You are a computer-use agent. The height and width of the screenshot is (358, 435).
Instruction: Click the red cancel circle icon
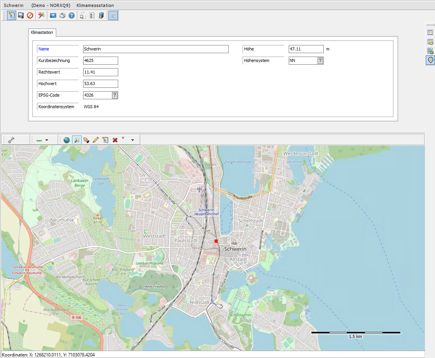tap(30, 15)
